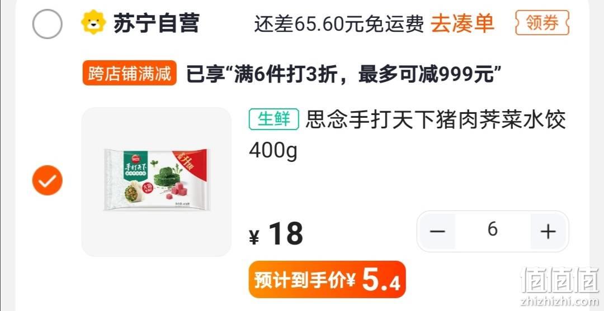The height and width of the screenshot is (311, 604).
Task: Tap the 值值值 watermark logo
Action: tap(560, 280)
